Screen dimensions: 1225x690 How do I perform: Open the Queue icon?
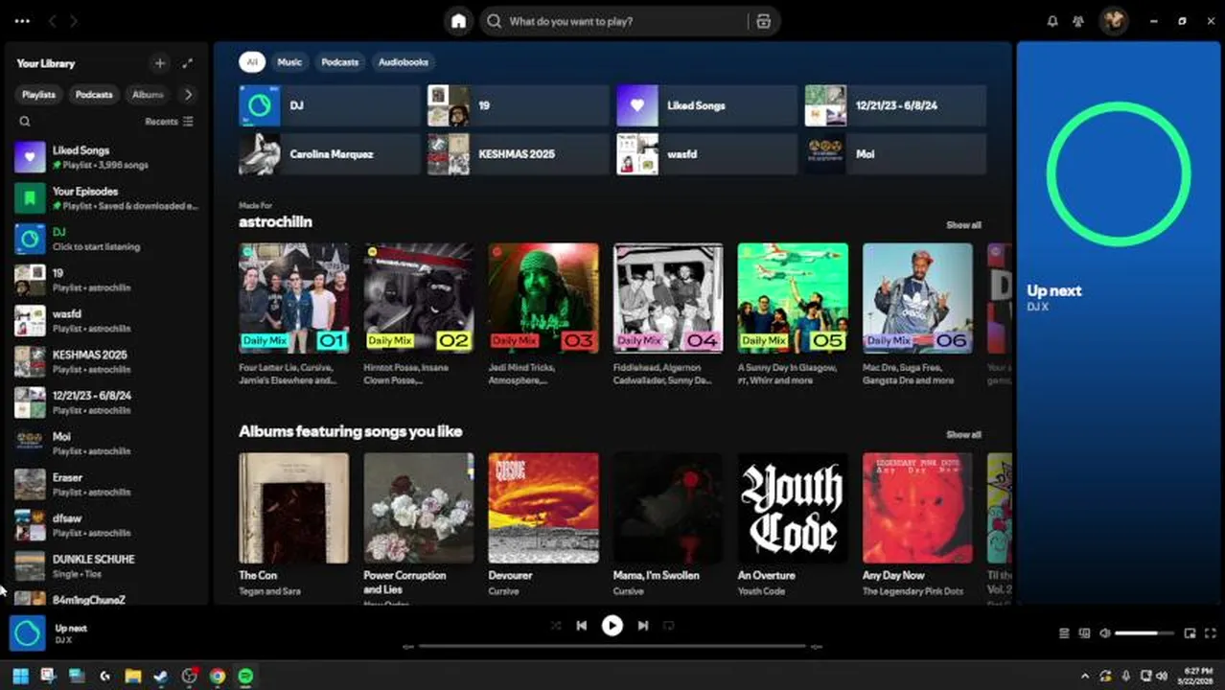[x=1064, y=633]
